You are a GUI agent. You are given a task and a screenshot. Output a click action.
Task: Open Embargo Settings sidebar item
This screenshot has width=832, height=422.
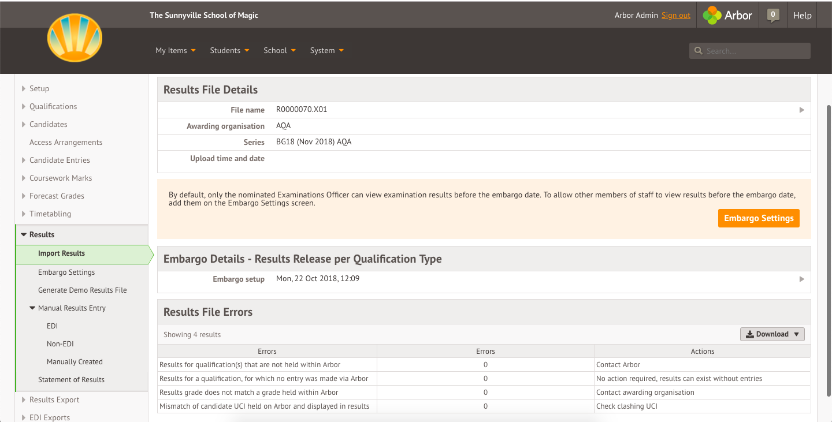(66, 272)
